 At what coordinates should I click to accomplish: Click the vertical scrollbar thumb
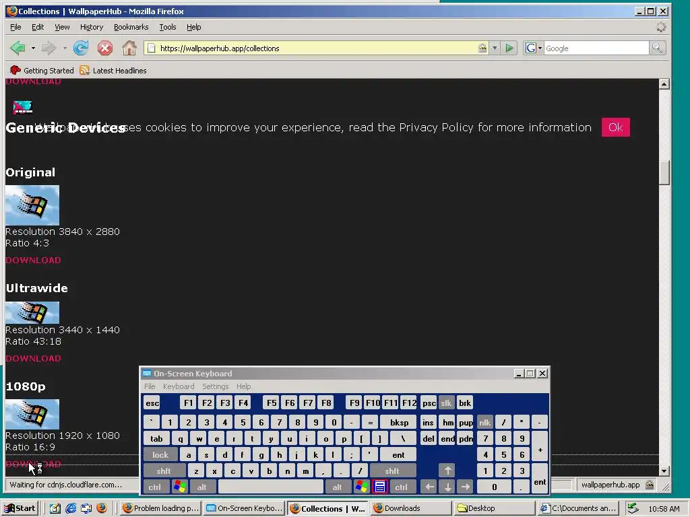[664, 173]
